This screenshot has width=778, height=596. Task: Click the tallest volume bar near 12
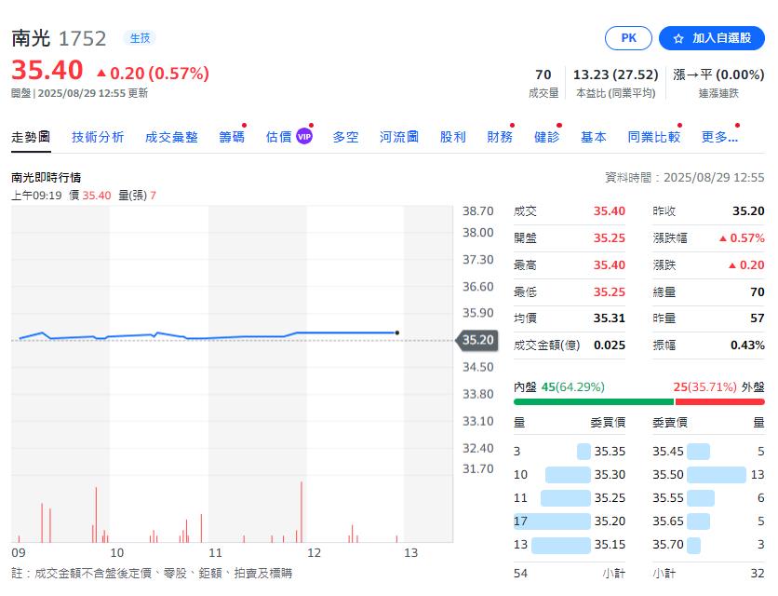(x=302, y=511)
